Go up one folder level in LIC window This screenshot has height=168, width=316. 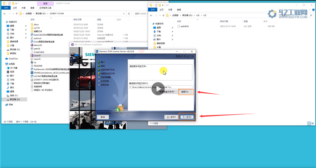tap(163, 16)
